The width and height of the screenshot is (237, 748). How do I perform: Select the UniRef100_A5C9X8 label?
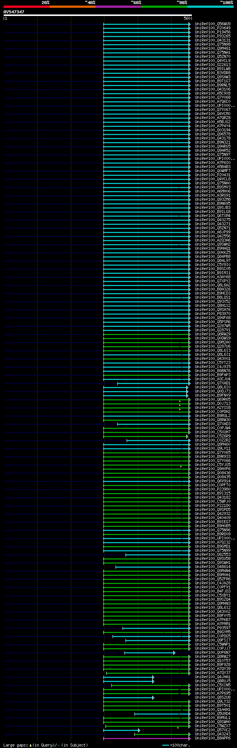point(213,93)
